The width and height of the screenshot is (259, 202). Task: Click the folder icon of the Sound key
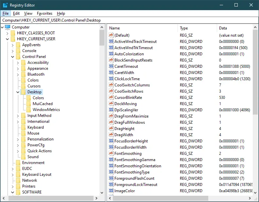24,157
